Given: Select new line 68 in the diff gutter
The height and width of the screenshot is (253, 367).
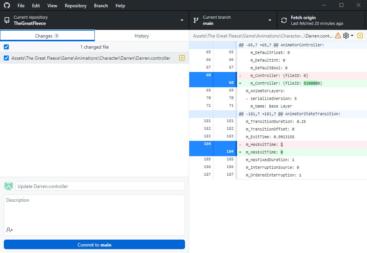Looking at the screenshot, I should tap(225, 83).
